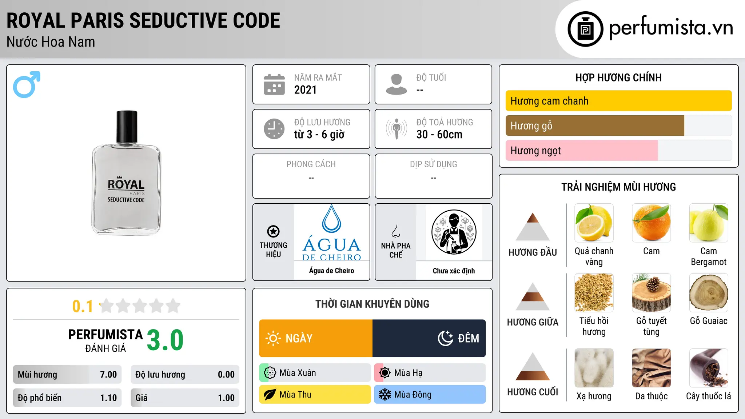Click the Độ tuổi heading
745x419 pixels.
(x=431, y=77)
